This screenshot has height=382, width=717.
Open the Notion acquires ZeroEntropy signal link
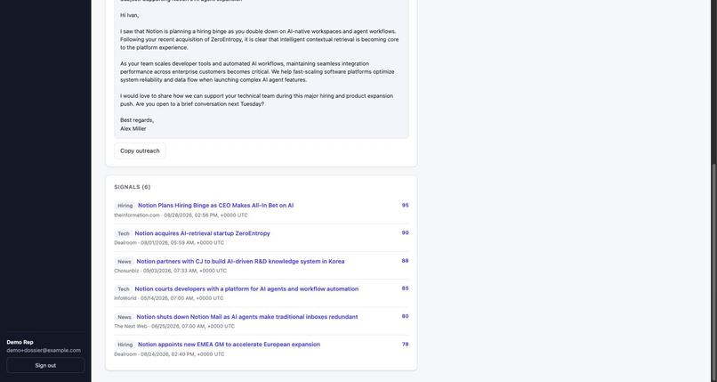[202, 233]
